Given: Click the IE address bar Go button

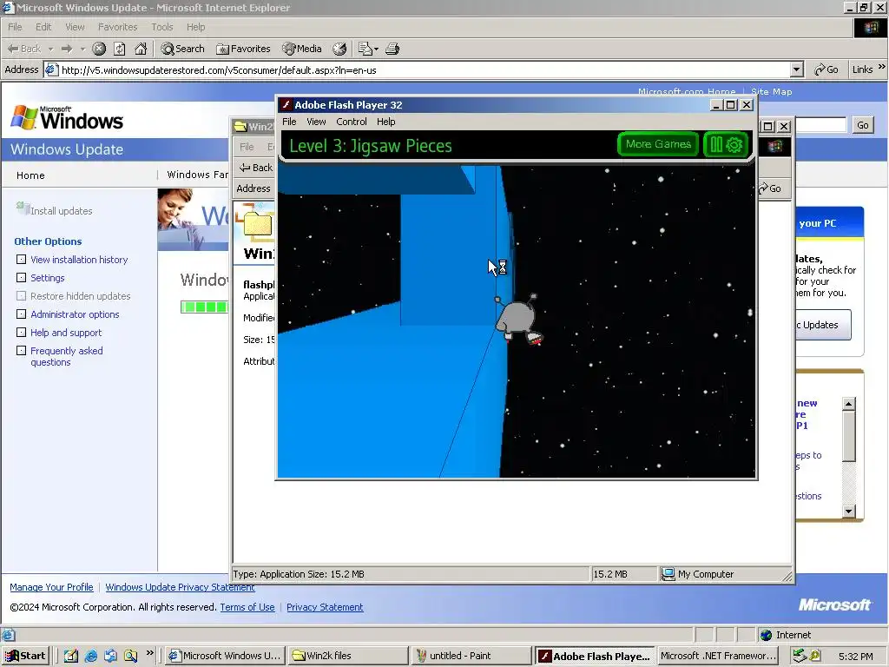Looking at the screenshot, I should tap(826, 69).
